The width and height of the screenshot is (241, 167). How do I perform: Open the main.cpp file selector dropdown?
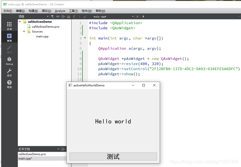click(133, 16)
